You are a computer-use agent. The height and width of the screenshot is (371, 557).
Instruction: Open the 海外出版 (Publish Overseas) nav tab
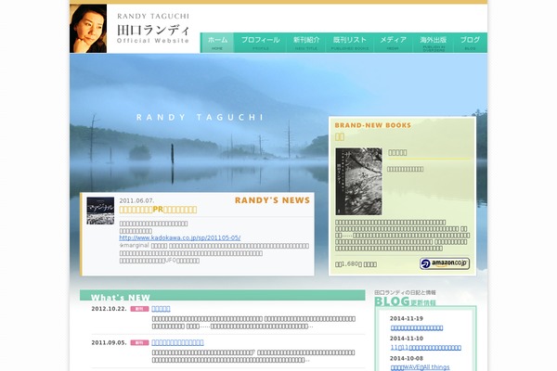click(434, 43)
